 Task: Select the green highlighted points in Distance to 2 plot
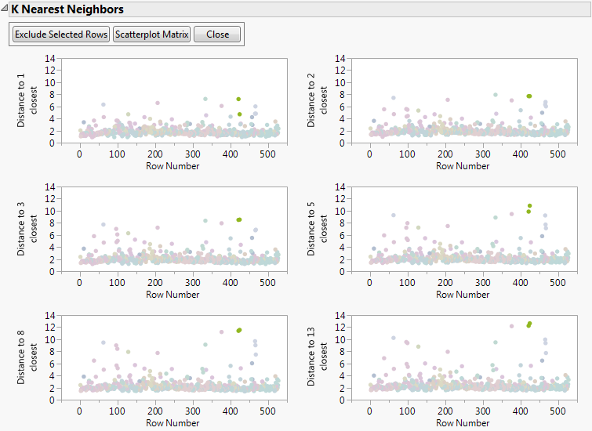[x=529, y=96]
